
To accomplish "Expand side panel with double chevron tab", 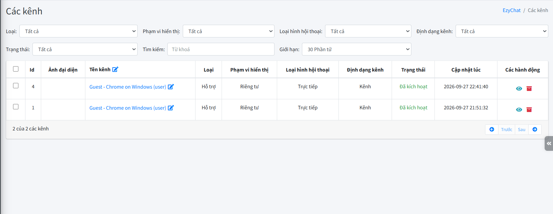I will click(x=549, y=143).
